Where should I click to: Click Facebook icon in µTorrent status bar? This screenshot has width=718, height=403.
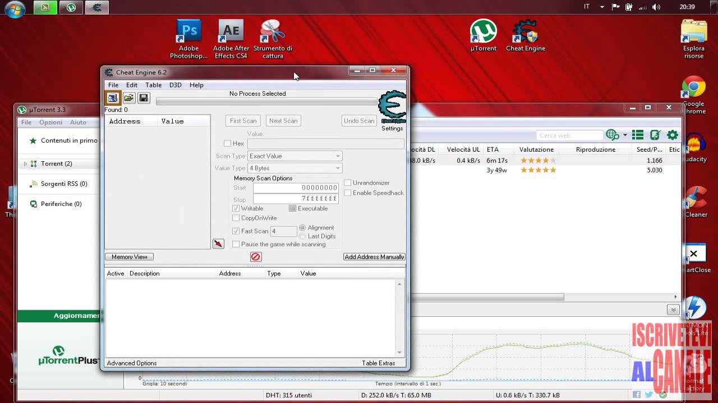tap(637, 395)
